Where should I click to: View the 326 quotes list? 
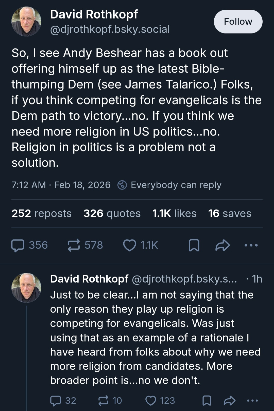[112, 213]
